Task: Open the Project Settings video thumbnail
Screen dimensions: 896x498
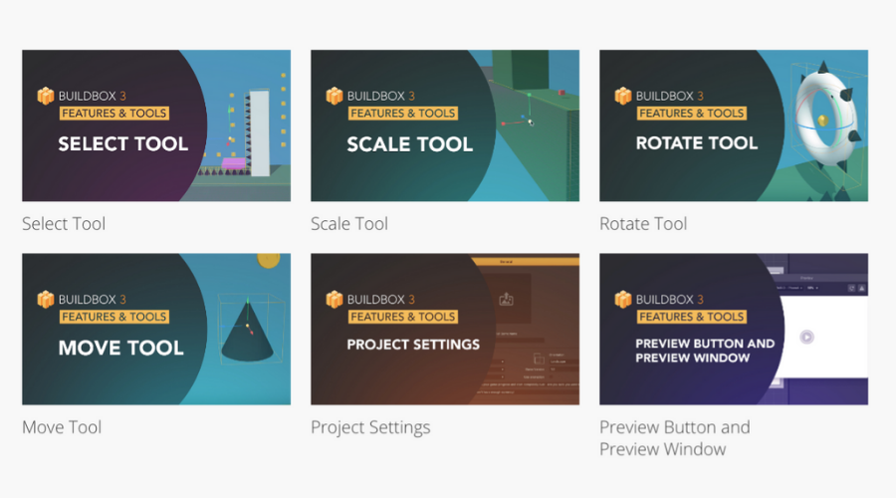Action: pos(445,329)
